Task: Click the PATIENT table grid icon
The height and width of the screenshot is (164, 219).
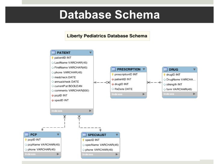Action: click(54, 53)
